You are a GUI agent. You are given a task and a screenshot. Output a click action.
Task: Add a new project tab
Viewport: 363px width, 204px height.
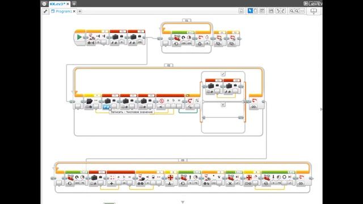(74, 4)
